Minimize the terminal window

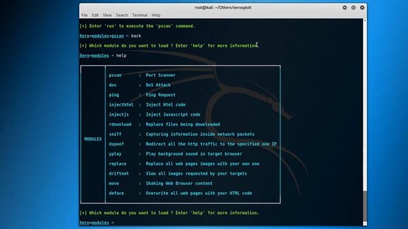coord(344,8)
